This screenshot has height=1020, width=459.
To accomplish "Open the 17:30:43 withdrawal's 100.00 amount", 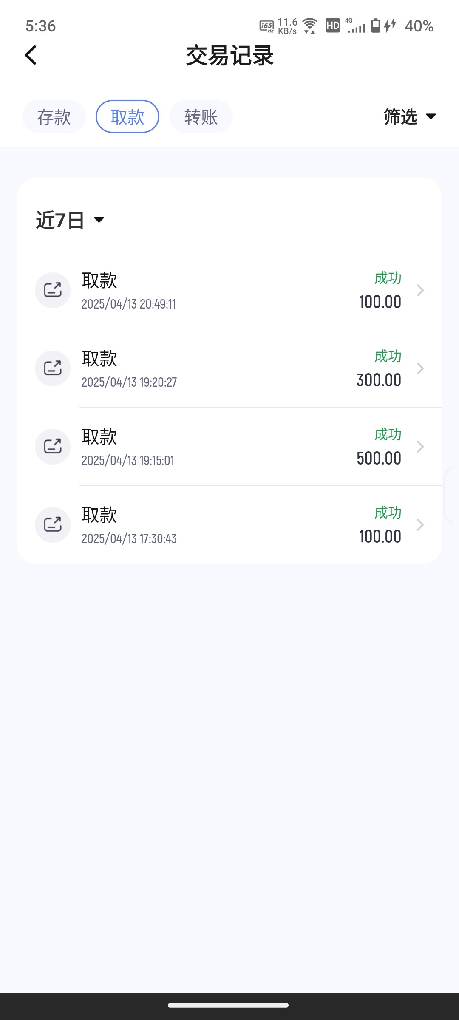I will [380, 537].
